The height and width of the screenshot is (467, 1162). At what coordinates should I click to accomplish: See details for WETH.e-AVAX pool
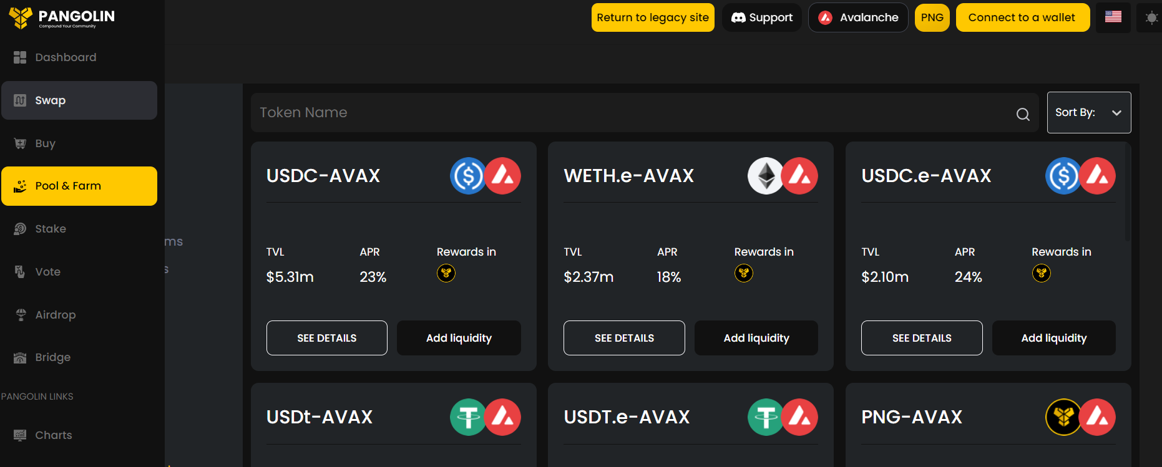pos(624,338)
